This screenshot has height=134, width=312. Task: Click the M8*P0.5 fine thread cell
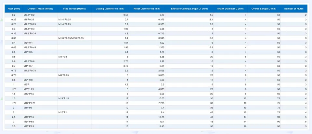point(74,57)
